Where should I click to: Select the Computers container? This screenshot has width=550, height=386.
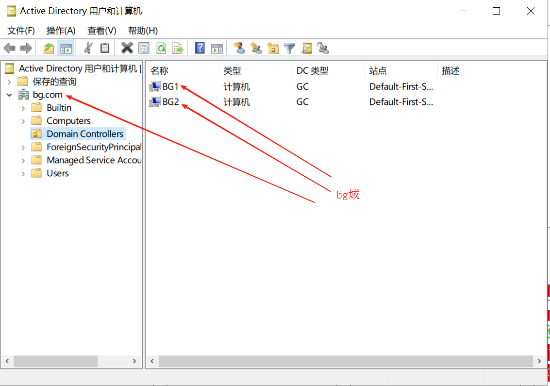point(68,121)
